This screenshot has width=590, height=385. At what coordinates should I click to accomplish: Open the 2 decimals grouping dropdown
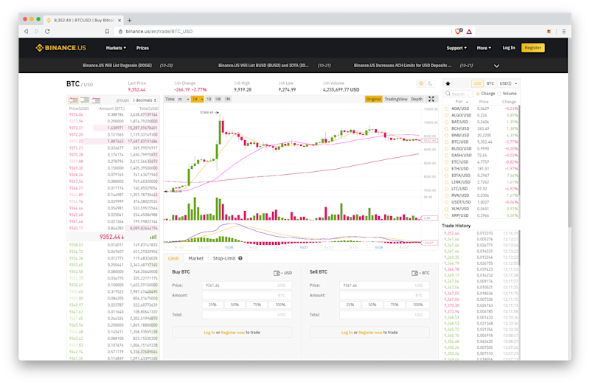pos(144,100)
